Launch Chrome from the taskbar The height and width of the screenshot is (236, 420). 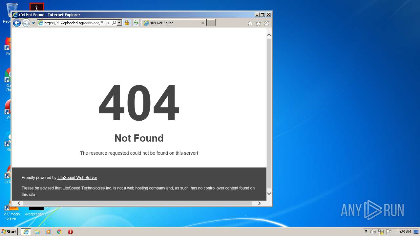click(59, 232)
